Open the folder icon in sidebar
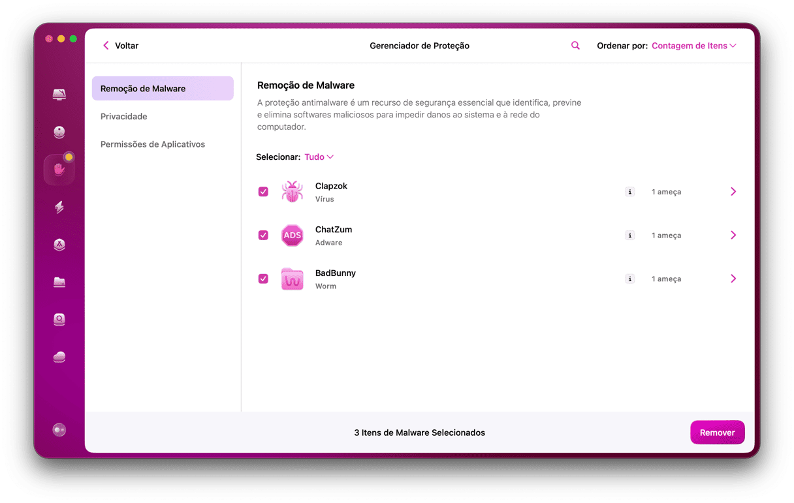This screenshot has width=794, height=503. (x=59, y=282)
